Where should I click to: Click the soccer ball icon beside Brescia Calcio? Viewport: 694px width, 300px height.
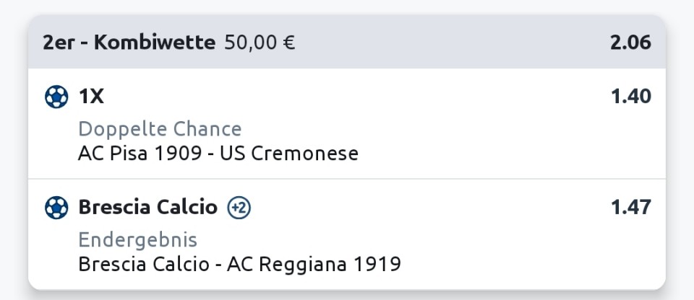click(56, 208)
